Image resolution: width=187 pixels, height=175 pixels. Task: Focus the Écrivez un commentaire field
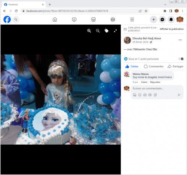(157, 89)
